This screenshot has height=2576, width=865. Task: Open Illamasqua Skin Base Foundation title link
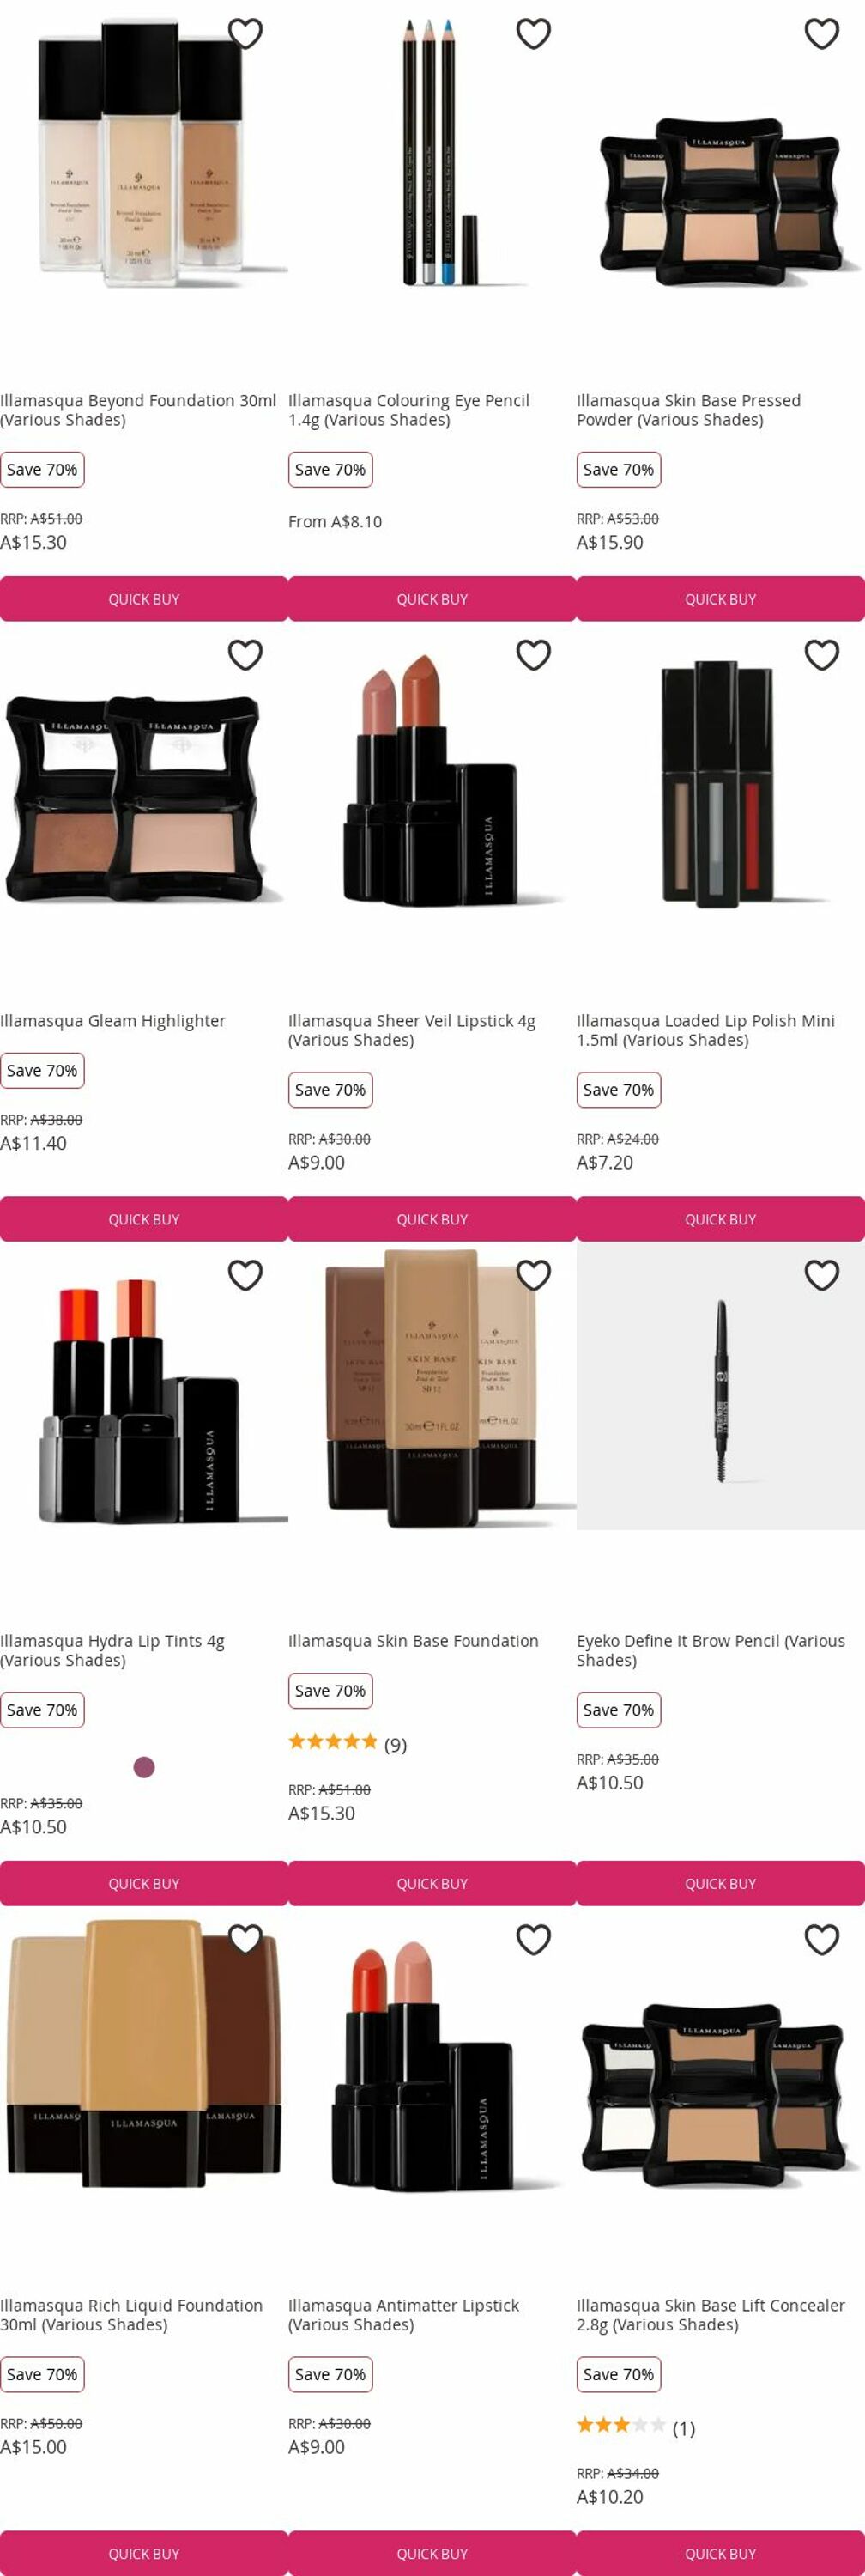[413, 1641]
